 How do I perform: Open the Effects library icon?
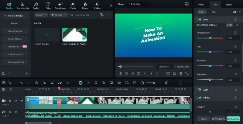pos(73,4)
